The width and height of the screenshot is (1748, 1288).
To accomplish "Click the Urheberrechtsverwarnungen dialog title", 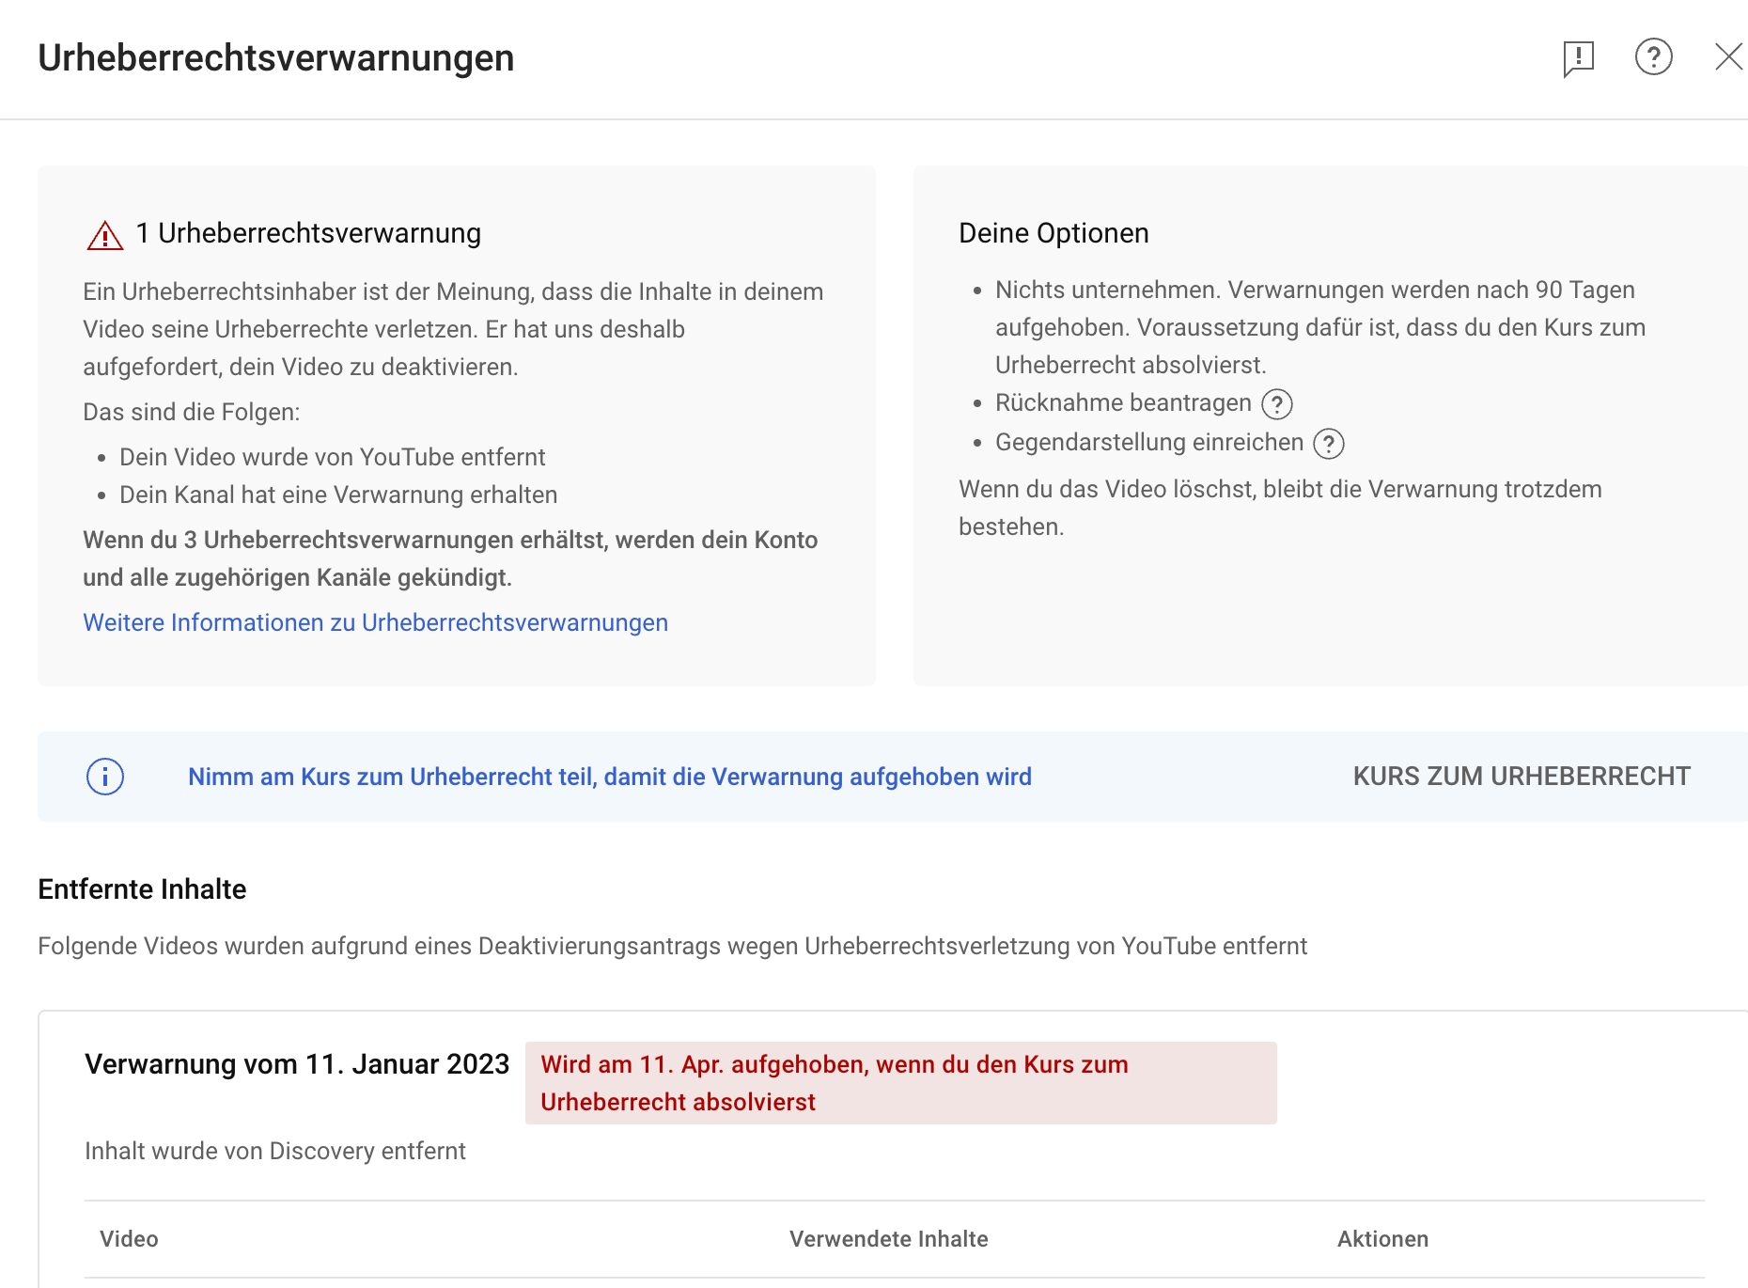I will pos(276,58).
